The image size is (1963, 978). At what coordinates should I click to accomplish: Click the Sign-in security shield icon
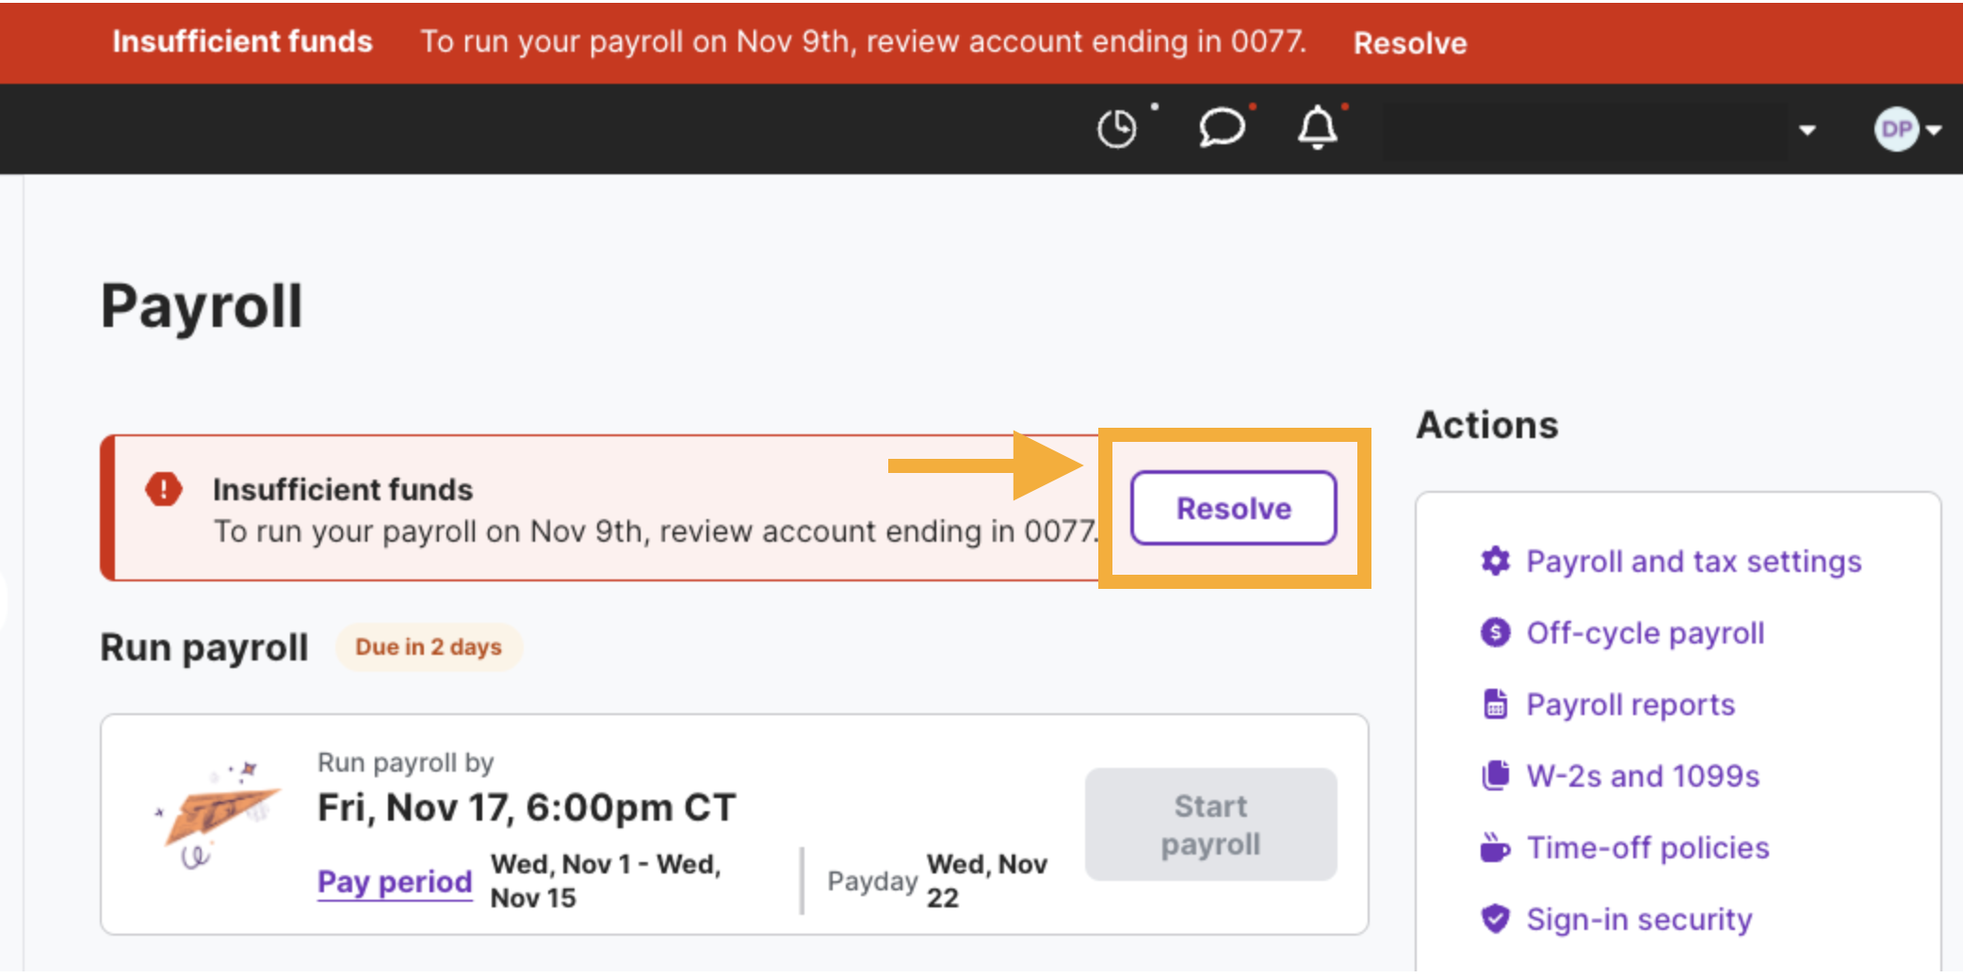1495,919
